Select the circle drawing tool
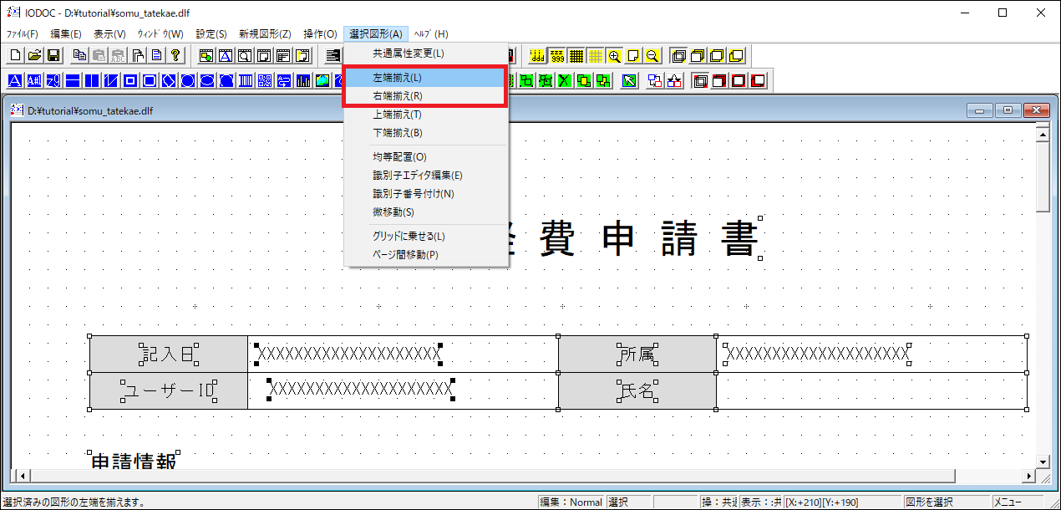 pos(188,81)
